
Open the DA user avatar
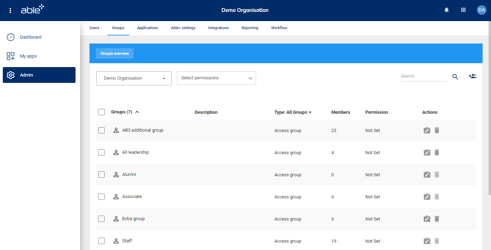pos(481,10)
